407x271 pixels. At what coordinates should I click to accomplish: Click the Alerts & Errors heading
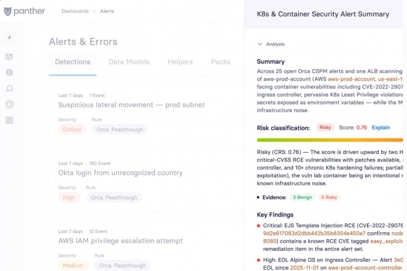(83, 42)
